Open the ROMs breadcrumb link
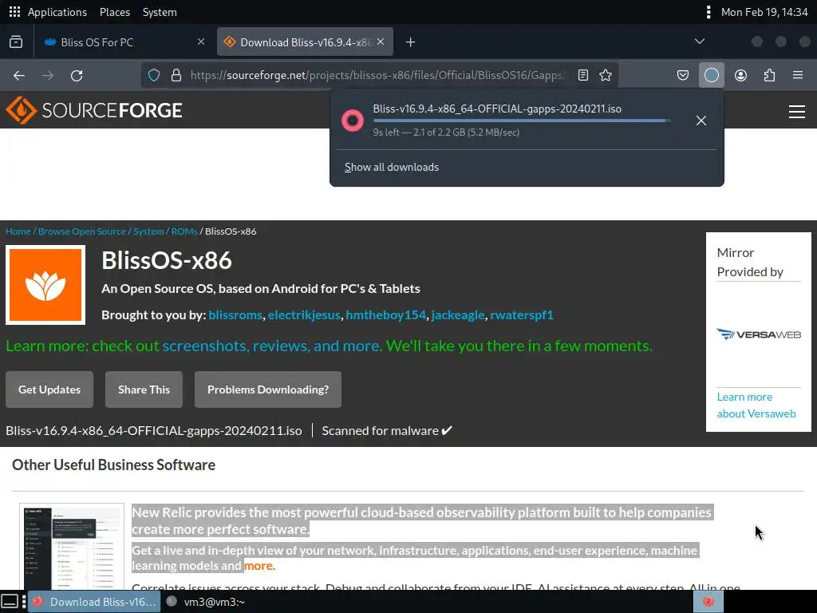The height and width of the screenshot is (613, 817). (184, 231)
